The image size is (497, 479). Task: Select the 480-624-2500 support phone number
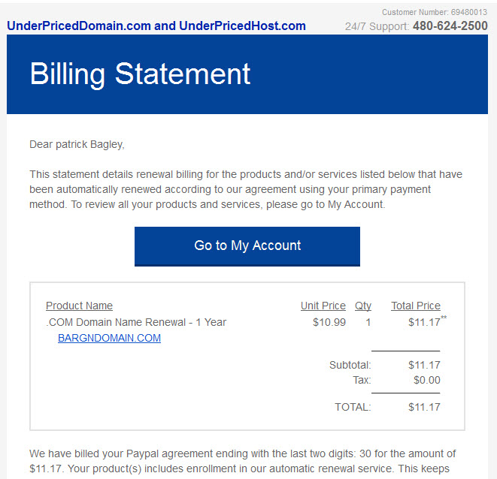click(x=450, y=26)
